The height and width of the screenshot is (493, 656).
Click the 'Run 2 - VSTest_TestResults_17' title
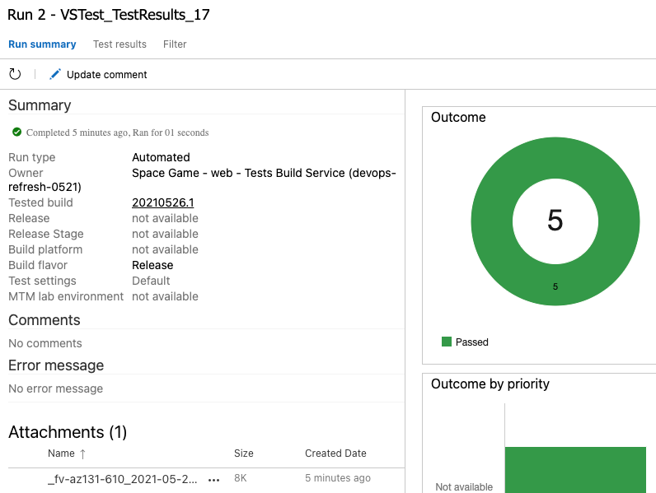coord(109,15)
